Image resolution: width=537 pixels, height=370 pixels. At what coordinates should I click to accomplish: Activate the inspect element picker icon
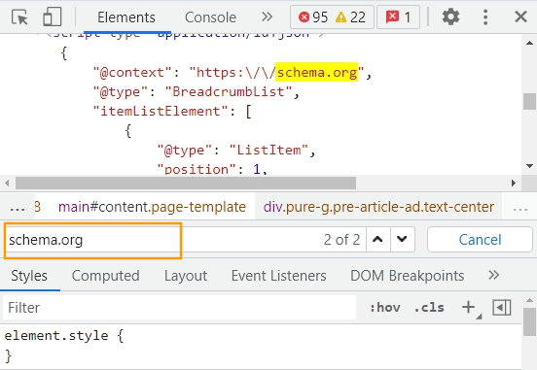pyautogui.click(x=19, y=17)
